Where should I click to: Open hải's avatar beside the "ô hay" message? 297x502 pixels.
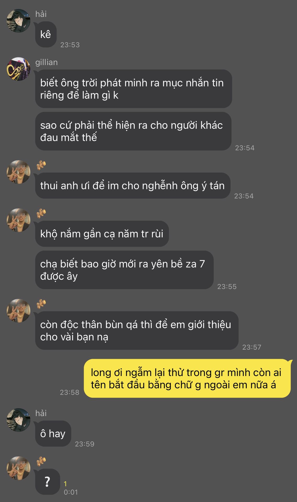click(x=18, y=420)
